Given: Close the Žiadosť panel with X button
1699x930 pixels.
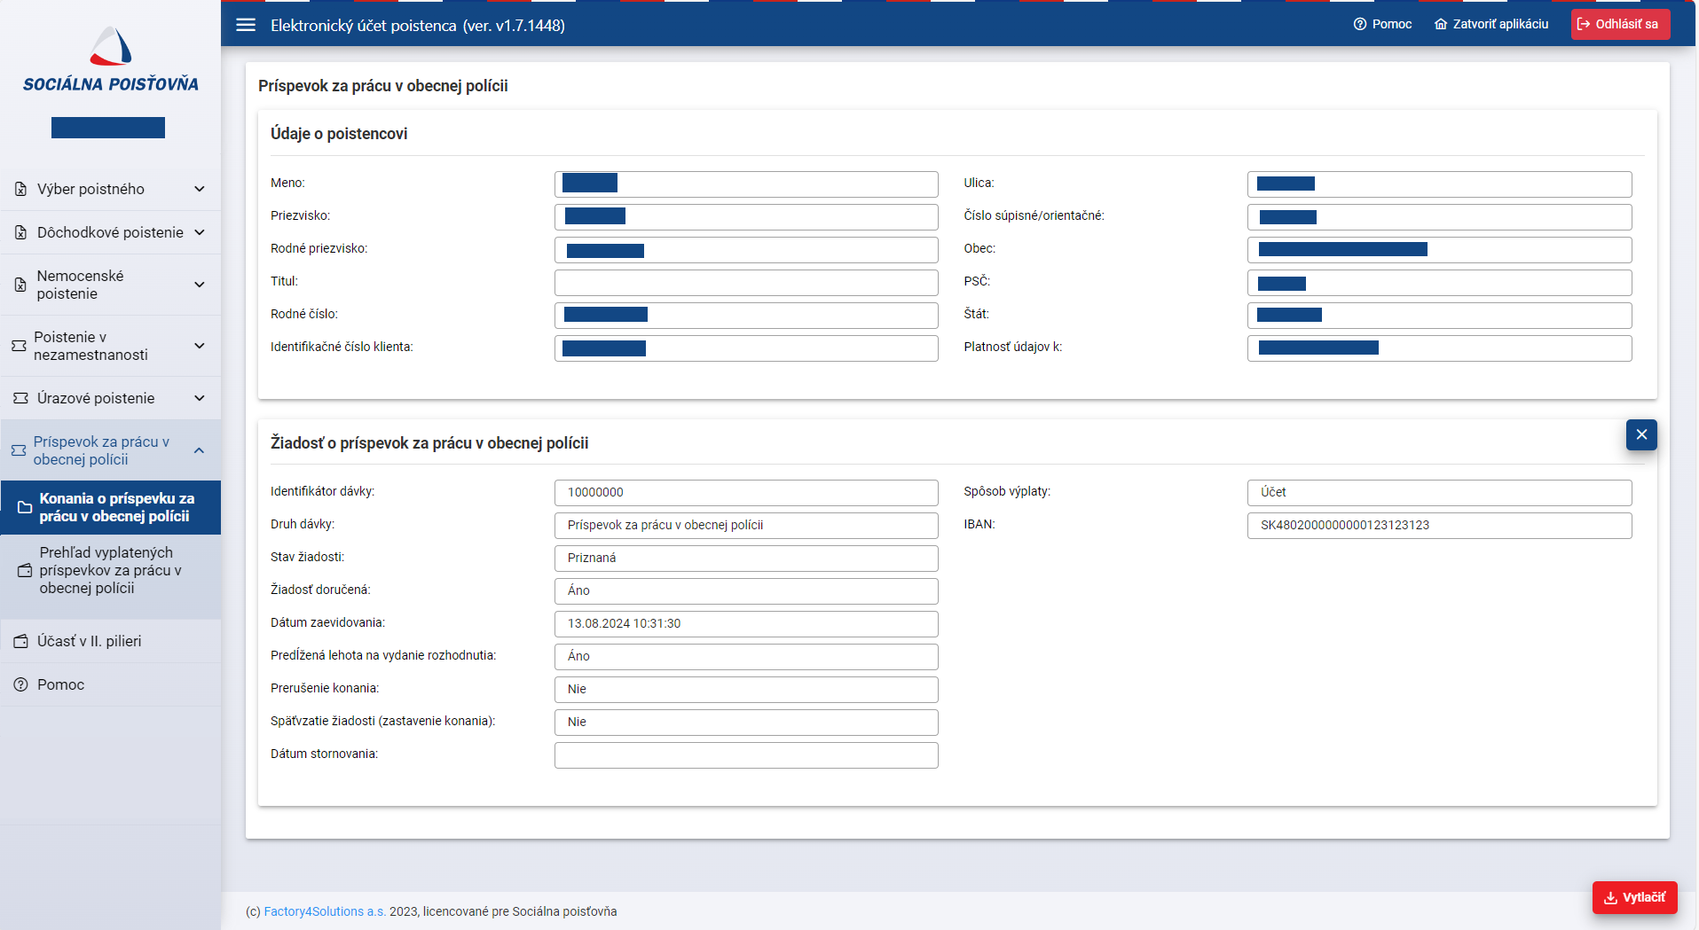Looking at the screenshot, I should point(1640,434).
